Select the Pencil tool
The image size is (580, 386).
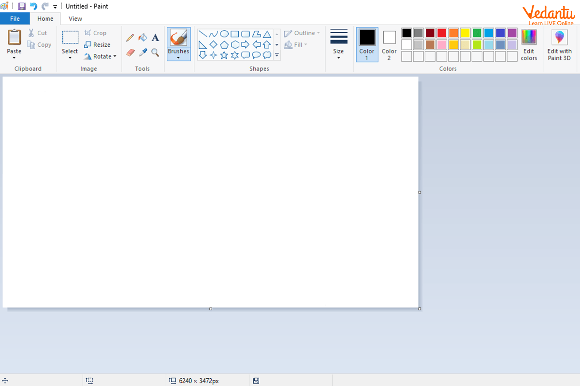[130, 38]
